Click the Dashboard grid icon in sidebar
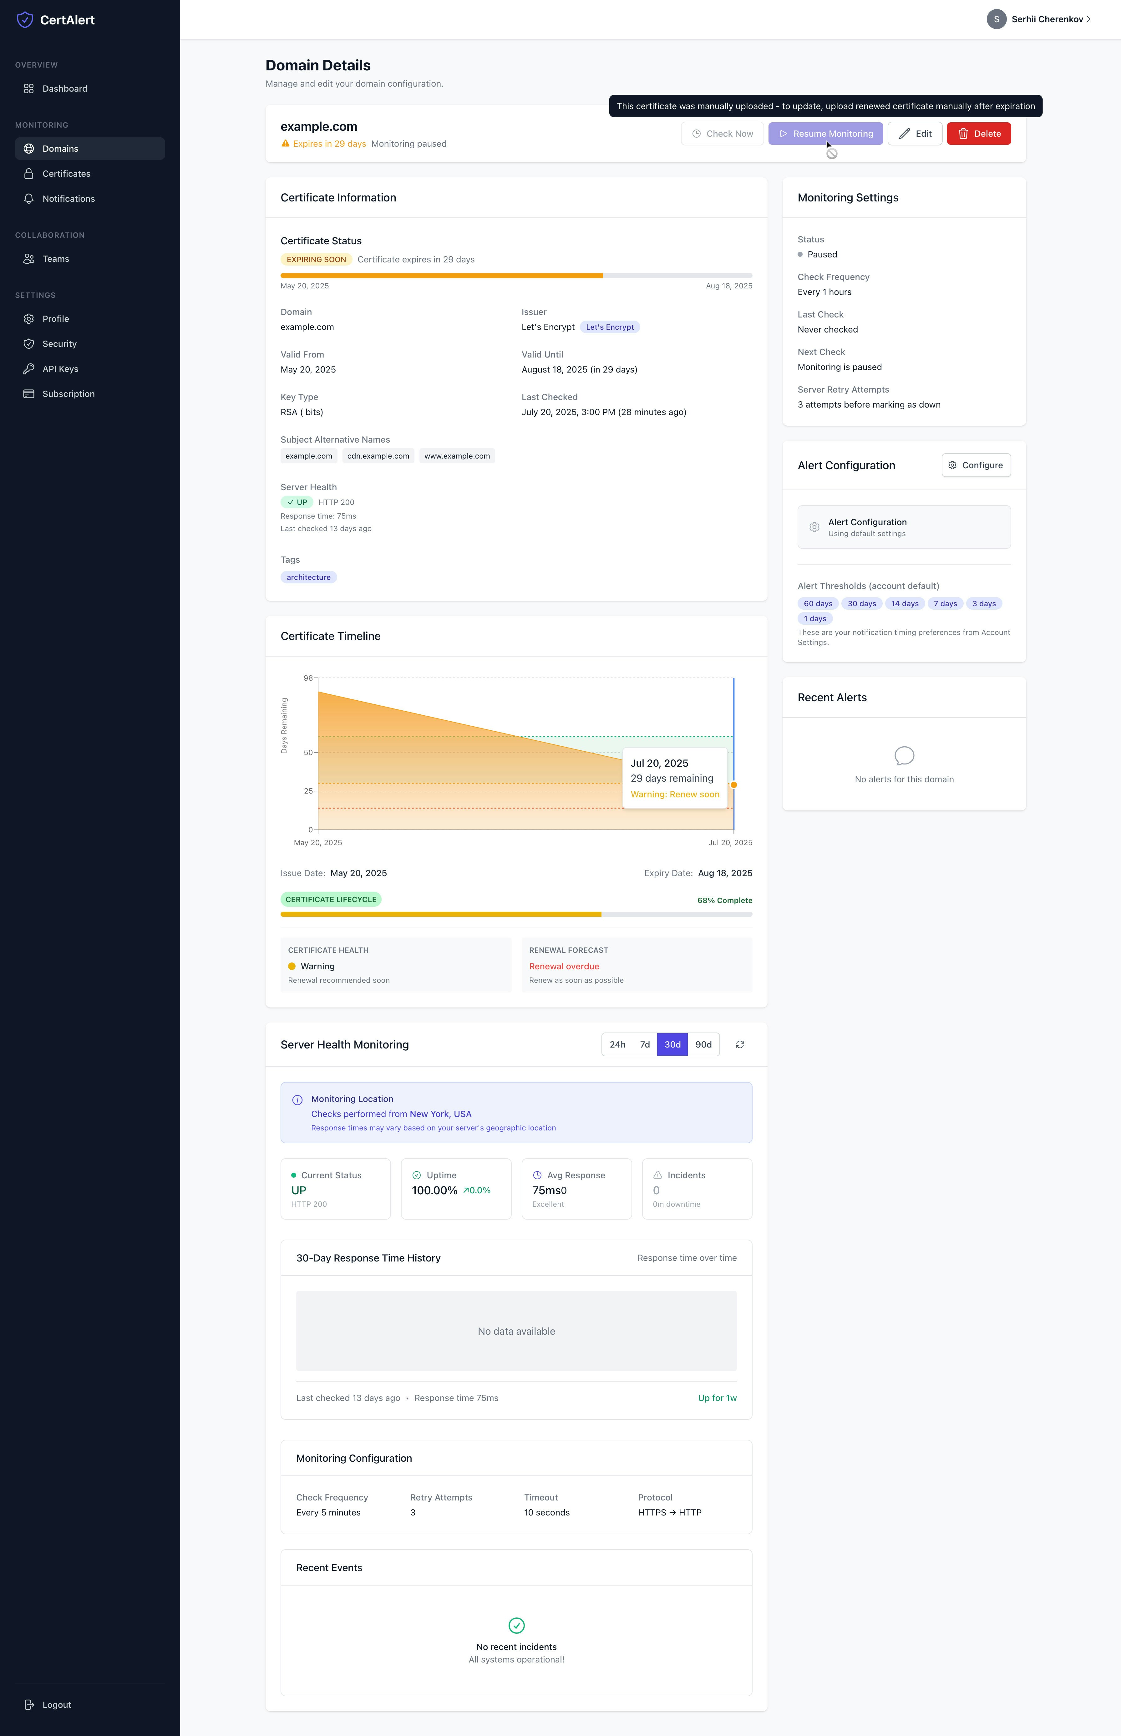Screen dimensions: 1121x1736 coord(28,89)
